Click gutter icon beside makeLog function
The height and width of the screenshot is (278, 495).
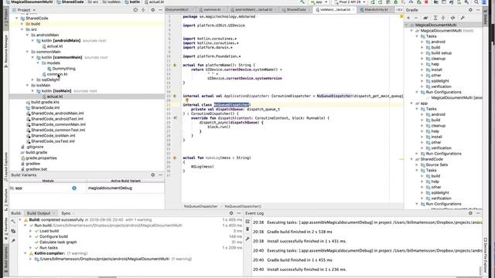click(x=175, y=158)
